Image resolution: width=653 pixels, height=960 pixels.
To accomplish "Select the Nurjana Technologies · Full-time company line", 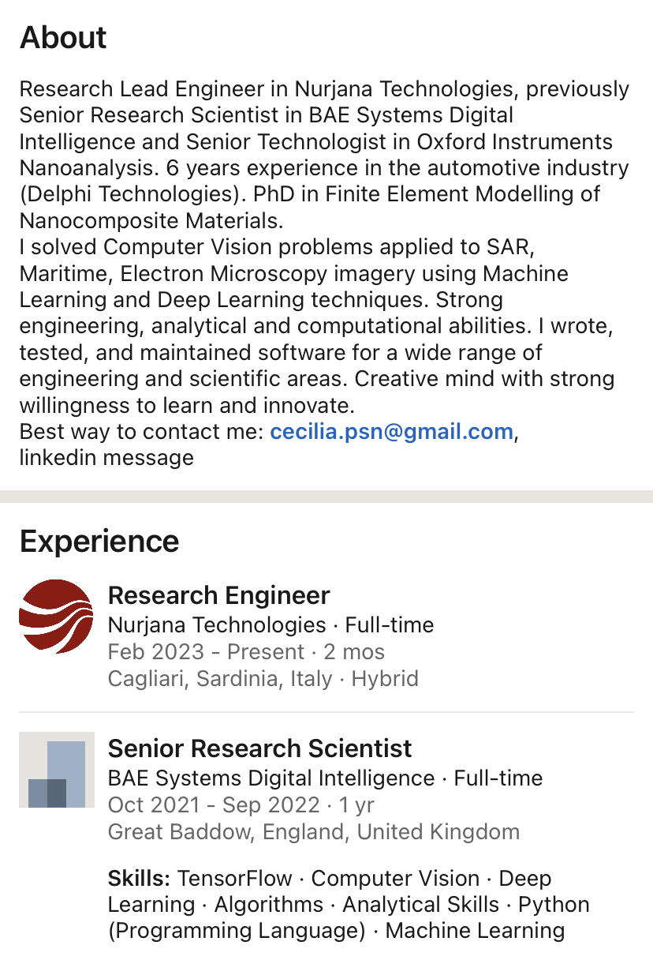I will pyautogui.click(x=271, y=625).
